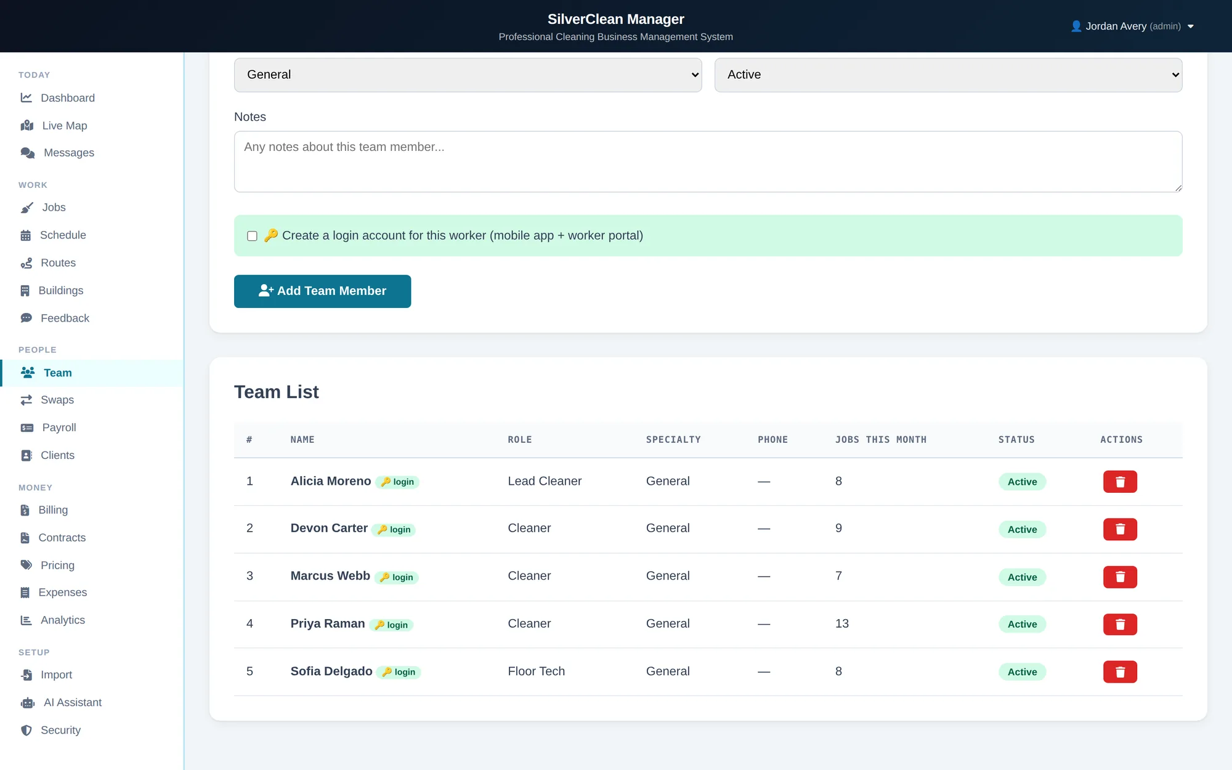
Task: Click the Security shield icon
Action: click(x=26, y=731)
